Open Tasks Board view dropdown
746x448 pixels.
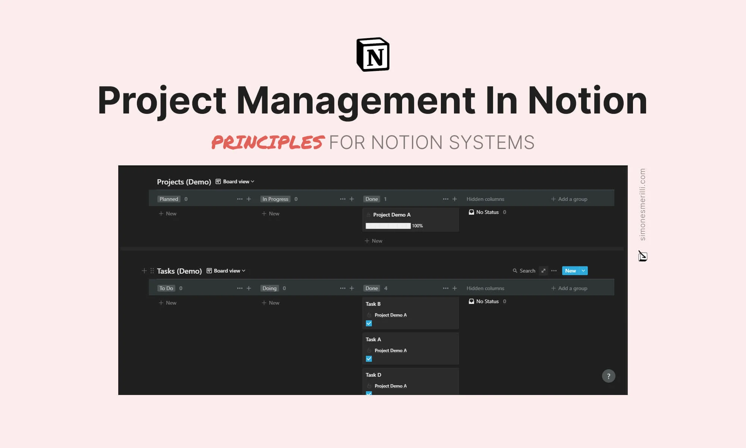[x=226, y=271]
